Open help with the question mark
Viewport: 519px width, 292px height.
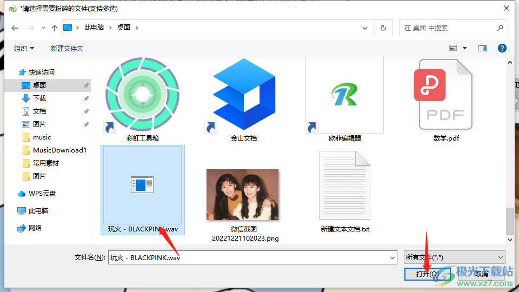[502, 48]
